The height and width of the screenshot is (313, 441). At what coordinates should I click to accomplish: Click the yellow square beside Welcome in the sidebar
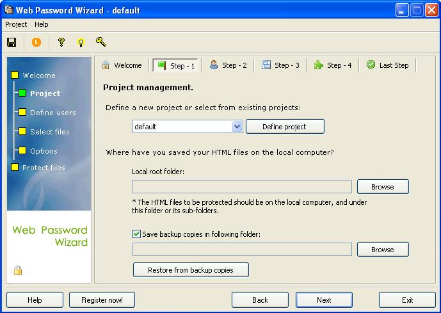(x=15, y=75)
